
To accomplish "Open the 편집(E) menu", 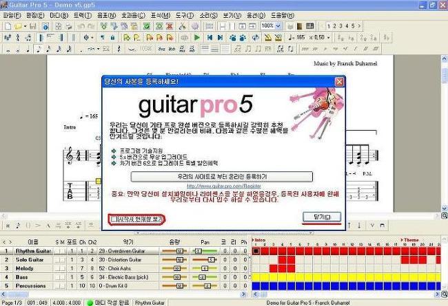I will click(x=35, y=15).
